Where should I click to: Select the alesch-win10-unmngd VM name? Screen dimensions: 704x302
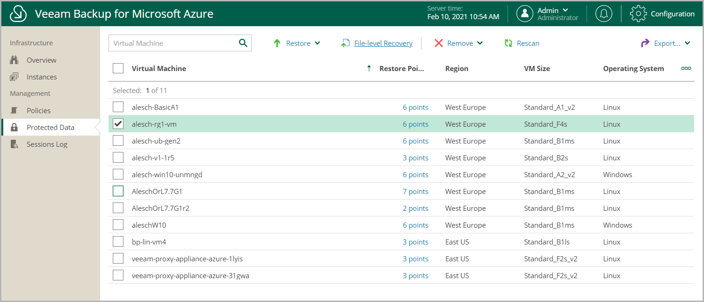point(167,174)
